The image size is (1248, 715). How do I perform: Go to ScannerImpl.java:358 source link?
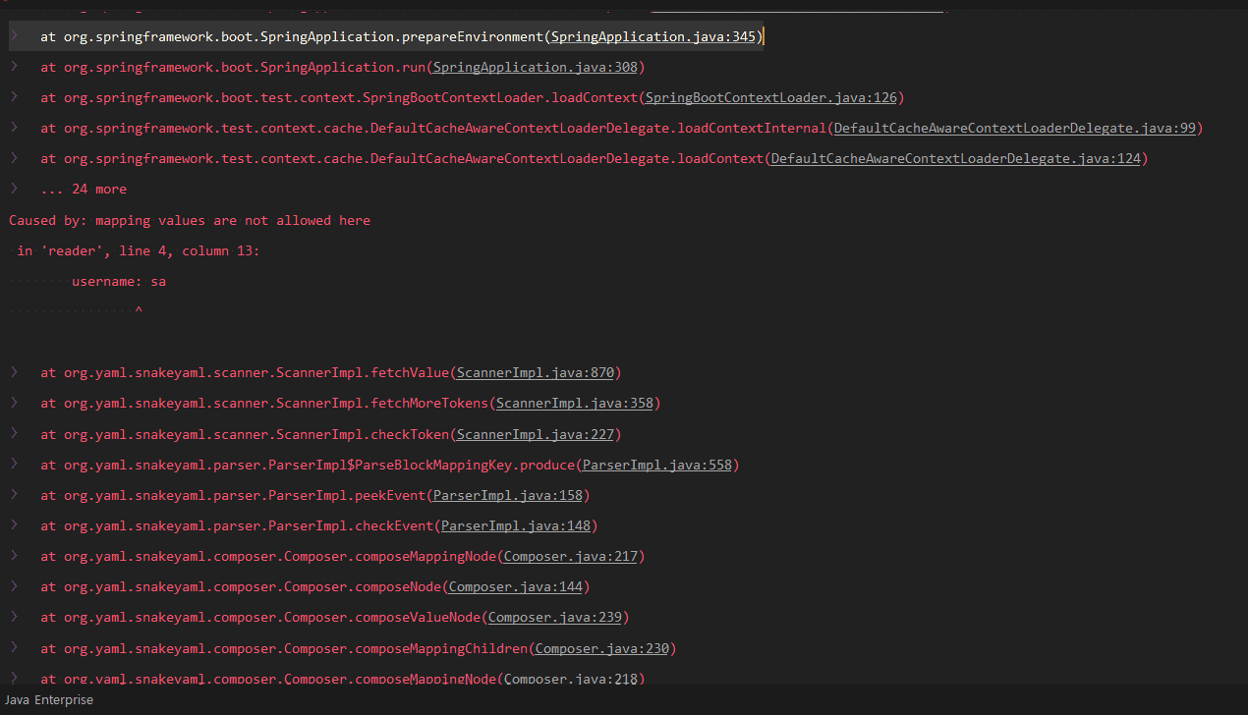575,403
